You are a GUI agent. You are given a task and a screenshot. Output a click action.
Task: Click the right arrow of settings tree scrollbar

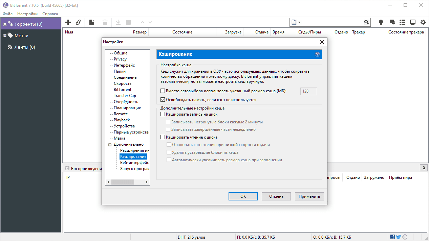pos(147,182)
